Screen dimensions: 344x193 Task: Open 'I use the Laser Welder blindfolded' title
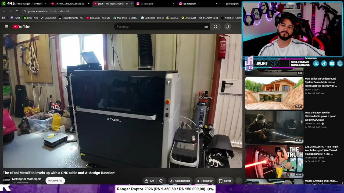(x=321, y=116)
